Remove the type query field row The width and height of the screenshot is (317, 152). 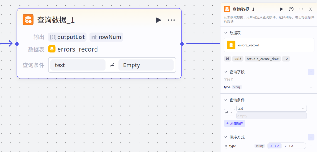coord(311,87)
